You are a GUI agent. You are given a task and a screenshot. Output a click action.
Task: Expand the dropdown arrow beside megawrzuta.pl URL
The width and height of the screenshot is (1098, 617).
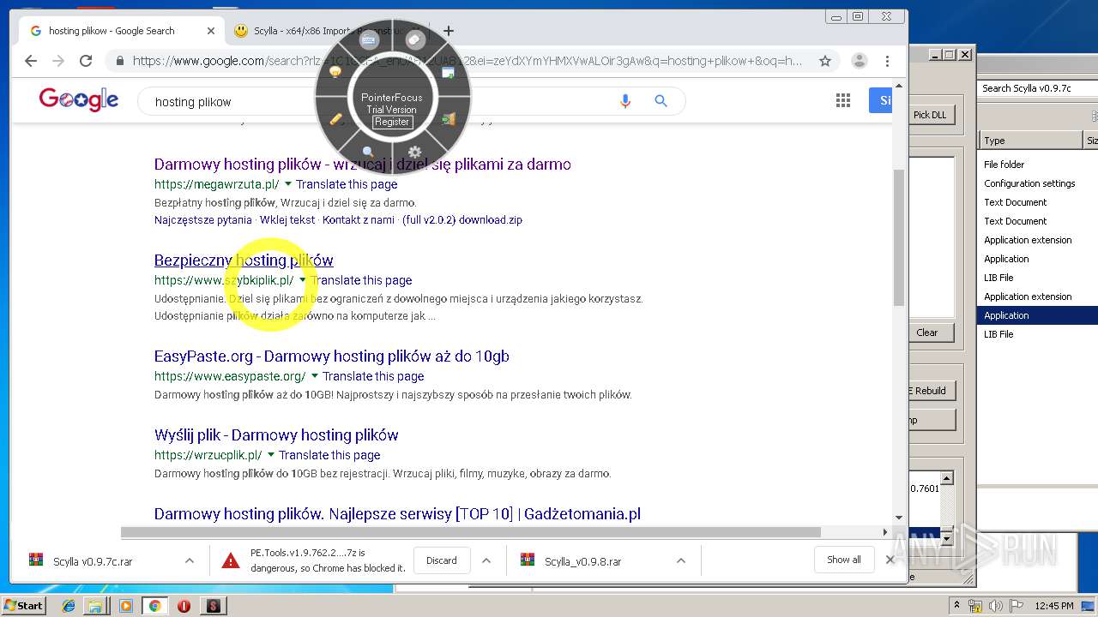coord(288,184)
